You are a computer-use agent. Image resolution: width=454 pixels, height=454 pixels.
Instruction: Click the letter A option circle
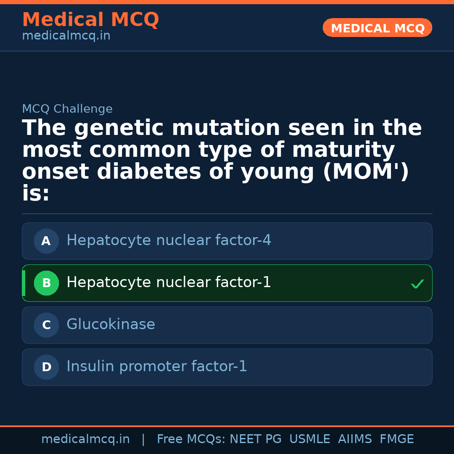[x=46, y=241]
